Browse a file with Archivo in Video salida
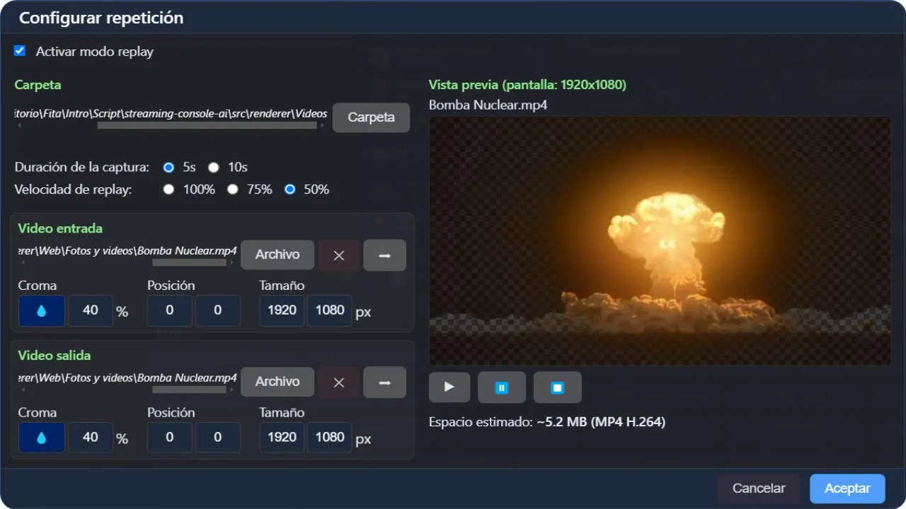Image resolution: width=906 pixels, height=509 pixels. (x=277, y=382)
